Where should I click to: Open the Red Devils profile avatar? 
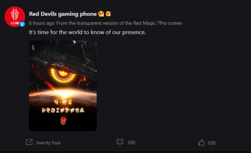15,17
